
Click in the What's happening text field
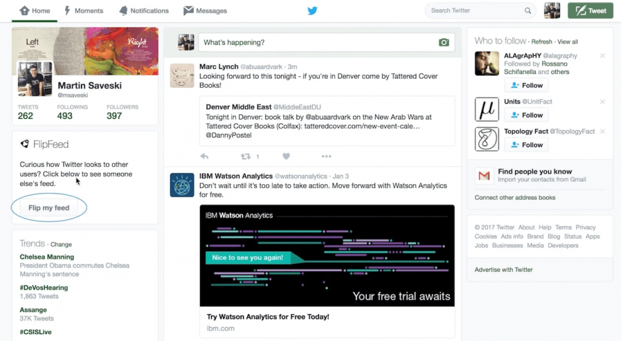pyautogui.click(x=318, y=42)
